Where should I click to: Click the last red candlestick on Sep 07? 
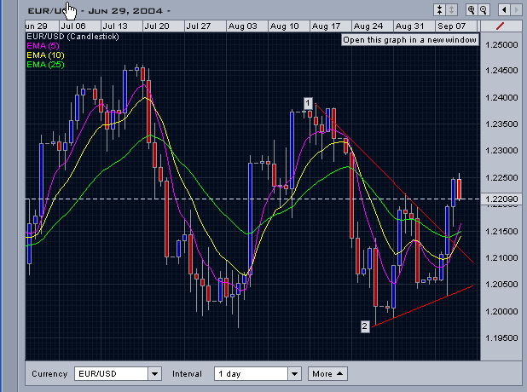coord(459,189)
